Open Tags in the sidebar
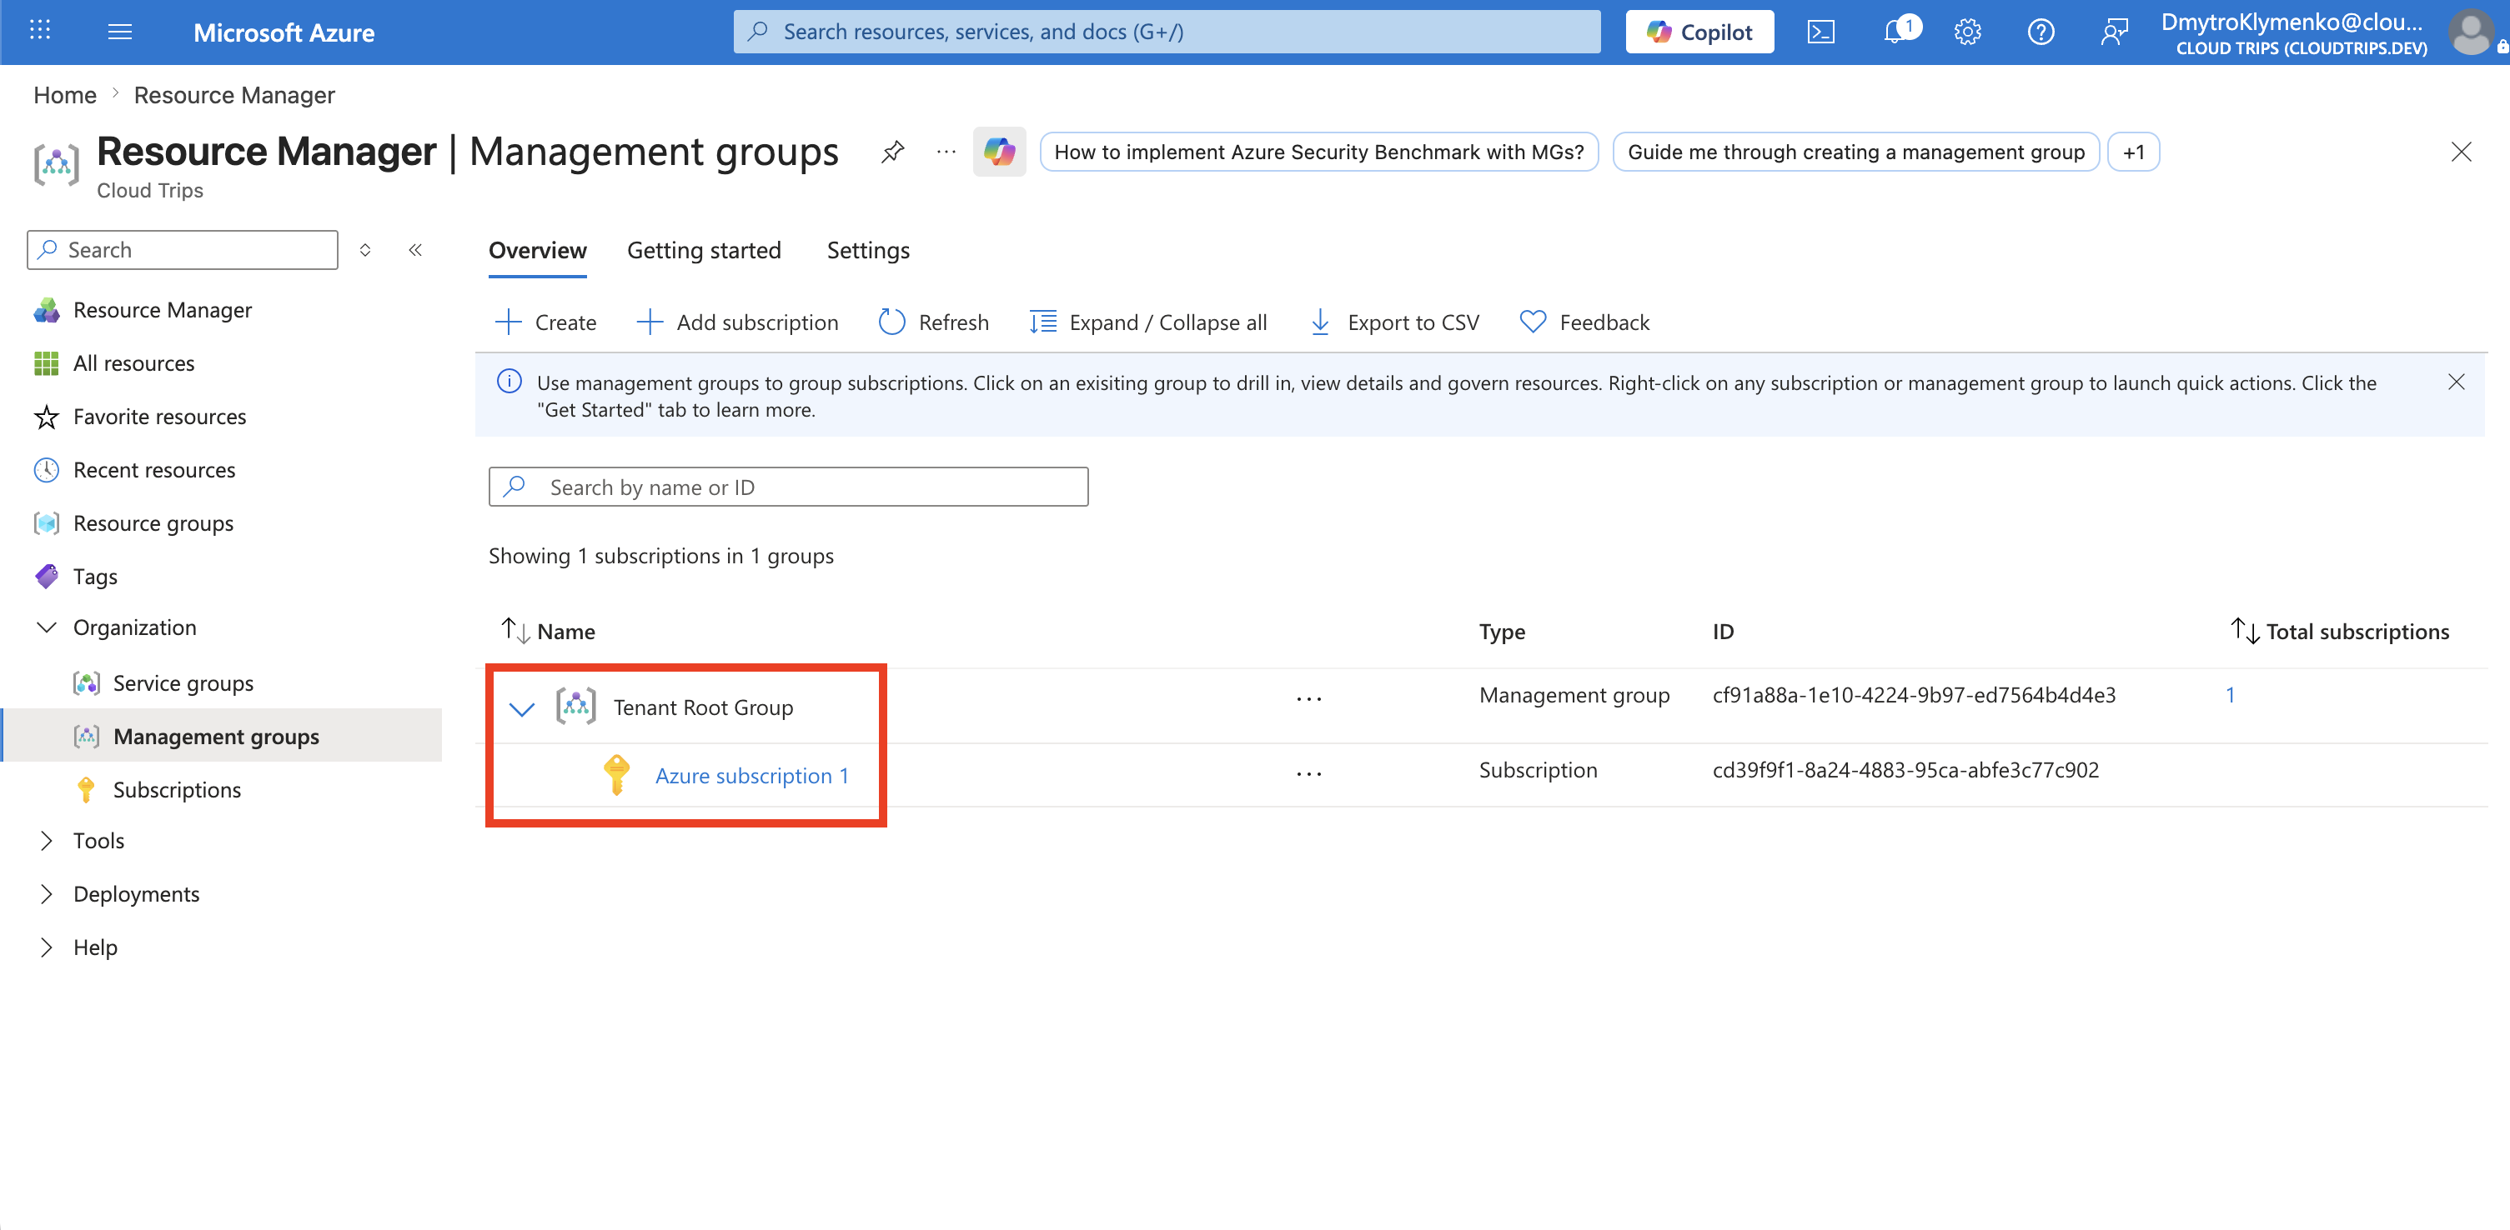 [94, 577]
